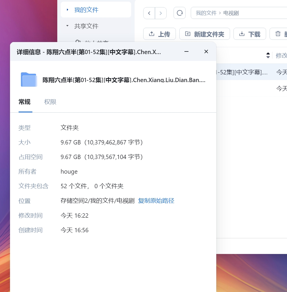Image resolution: width=287 pixels, height=292 pixels.
Task: Click the size value 9.67 GB (10,379,462,867 字节)
Action: pos(102,142)
